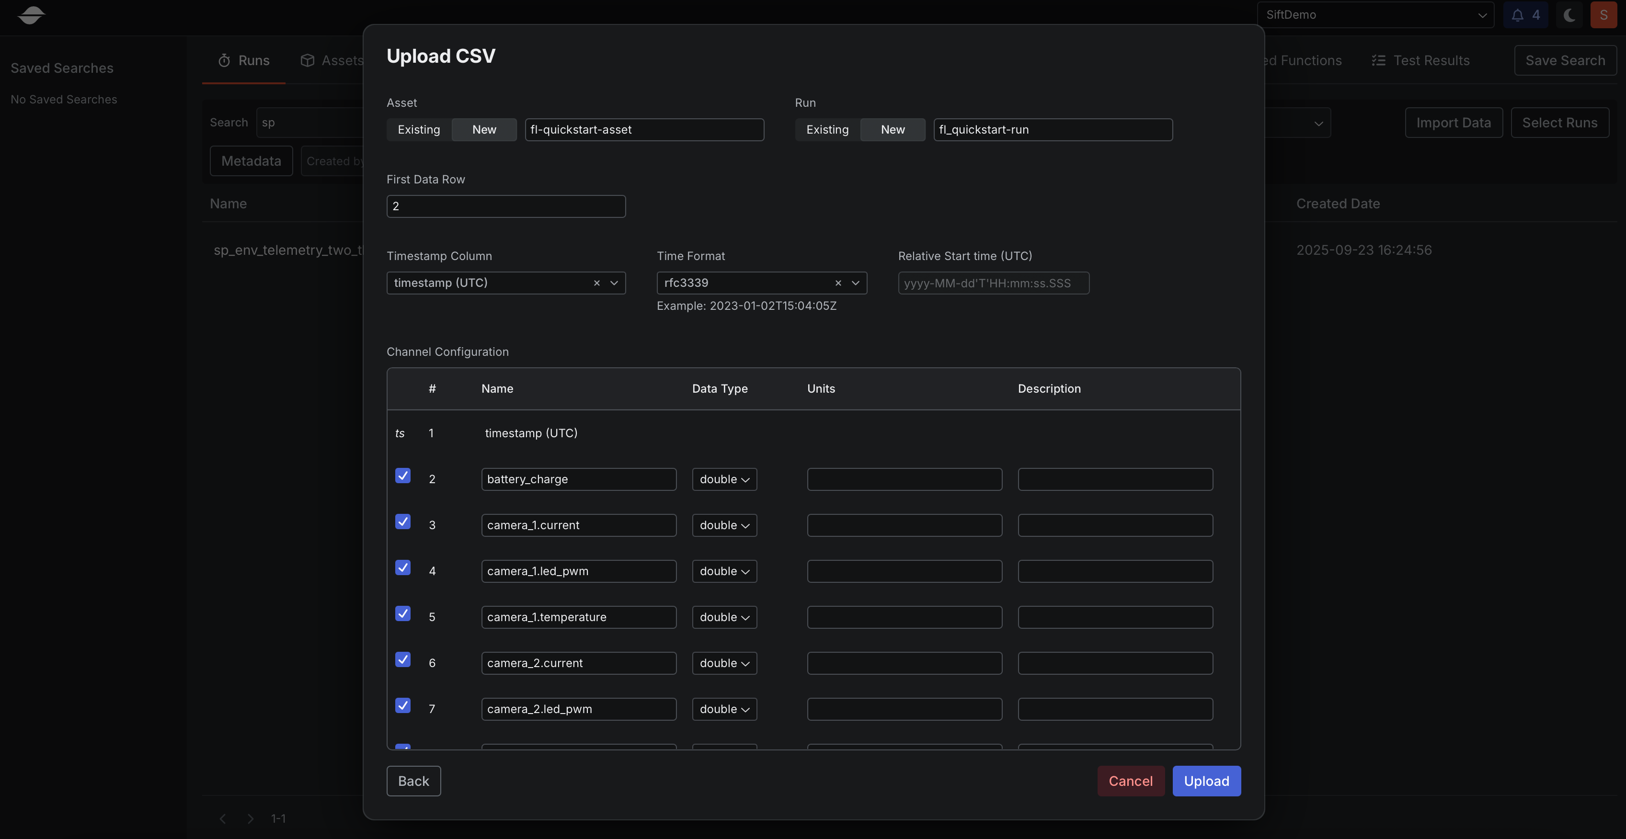Uncheck the battery_charge channel checkbox
The image size is (1626, 839).
(x=403, y=476)
